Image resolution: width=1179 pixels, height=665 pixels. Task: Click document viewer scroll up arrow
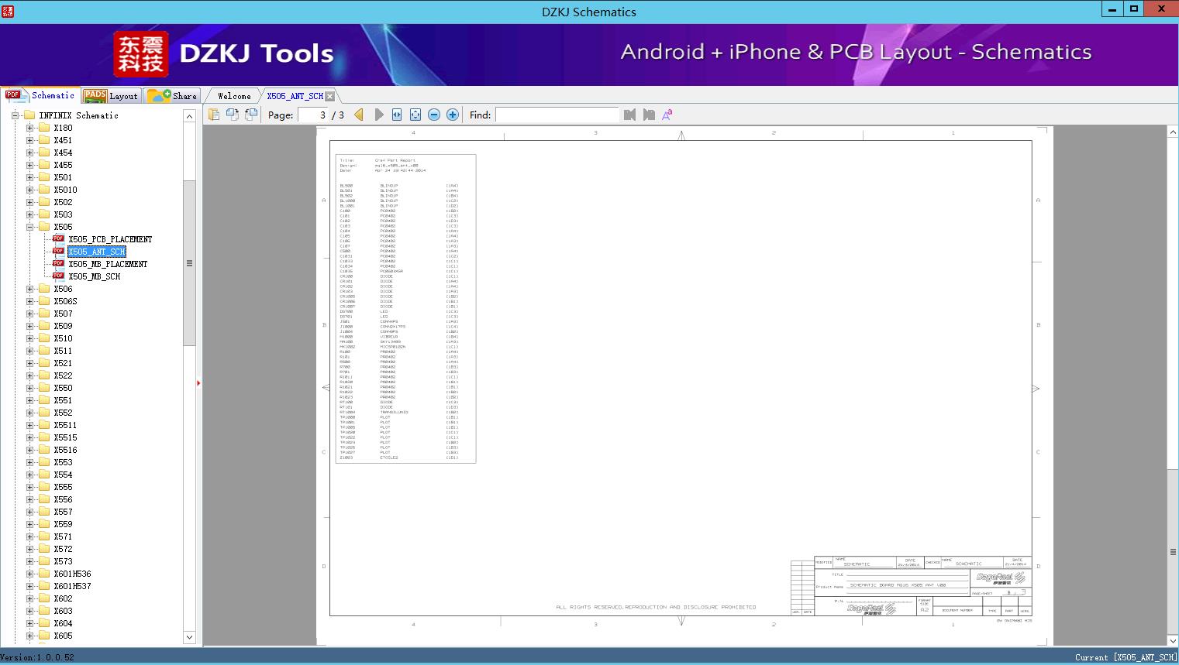(1173, 132)
